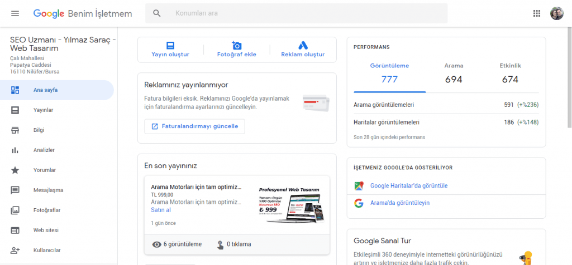Open the Google apps grid

[x=537, y=13]
